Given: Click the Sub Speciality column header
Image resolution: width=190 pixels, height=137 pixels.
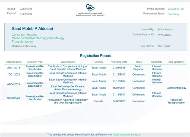Looking at the screenshot, I should 176,62.
